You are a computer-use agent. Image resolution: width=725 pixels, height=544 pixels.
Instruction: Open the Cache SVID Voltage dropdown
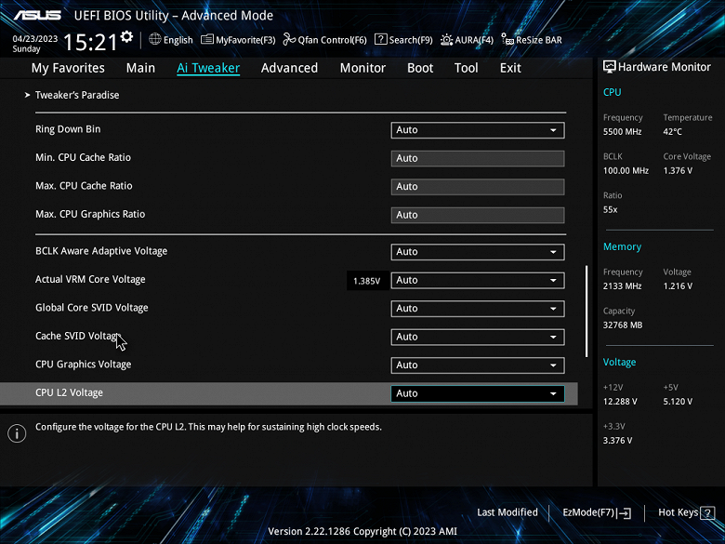coord(478,337)
